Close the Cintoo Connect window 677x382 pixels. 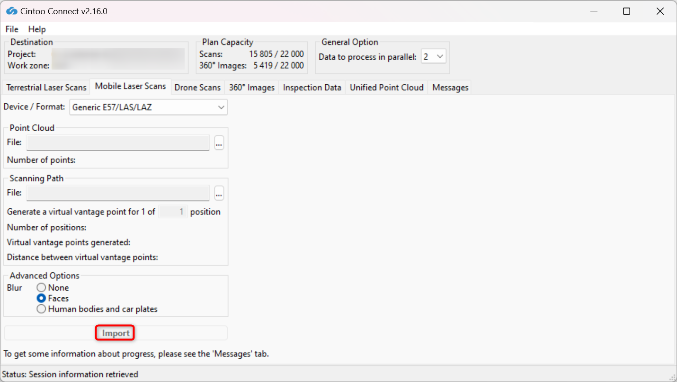660,11
